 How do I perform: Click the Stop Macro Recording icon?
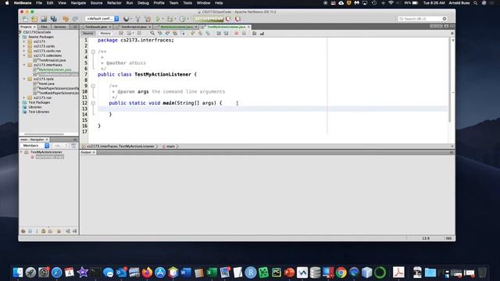244,33
